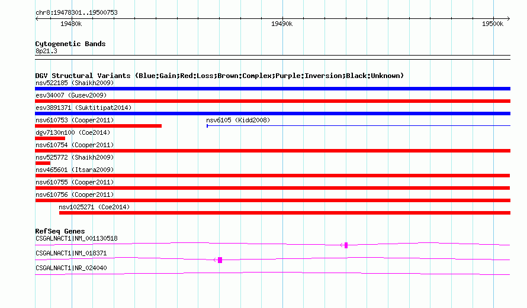Screen dimensions: 527x308
Task: Click the nsv6105 (Kidd2008) label
Action: (238, 120)
